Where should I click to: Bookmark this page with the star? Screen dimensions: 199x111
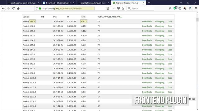click(x=123, y=8)
